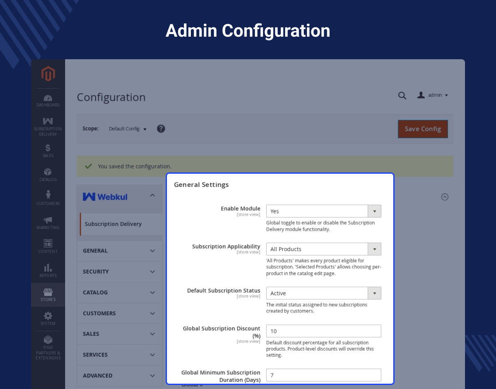This screenshot has width=496, height=389.
Task: Expand the CUSTOMERS config section
Action: pos(120,313)
